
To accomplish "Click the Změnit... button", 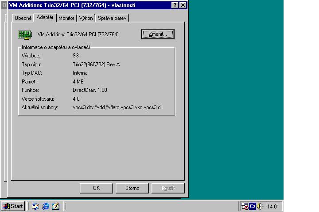I will click(158, 34).
